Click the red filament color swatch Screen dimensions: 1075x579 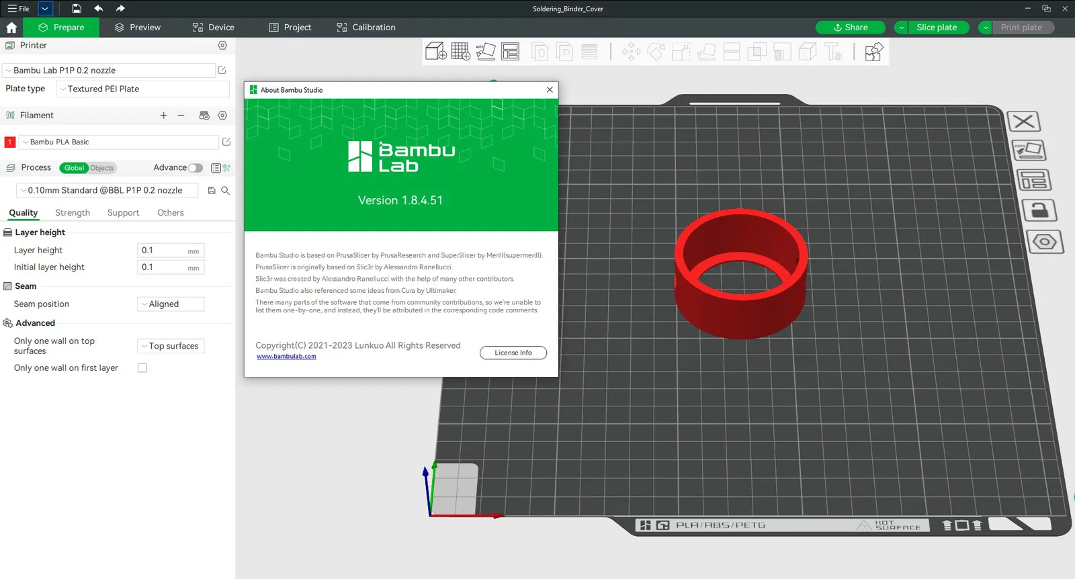10,142
